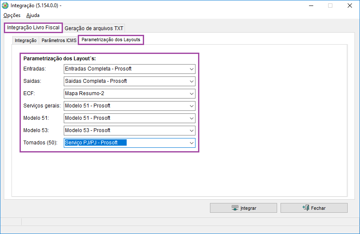
Task: Click the Integrar button icon
Action: click(235, 208)
